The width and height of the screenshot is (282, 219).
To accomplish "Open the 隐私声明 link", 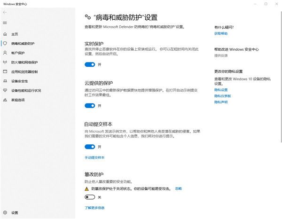I will (x=221, y=102).
